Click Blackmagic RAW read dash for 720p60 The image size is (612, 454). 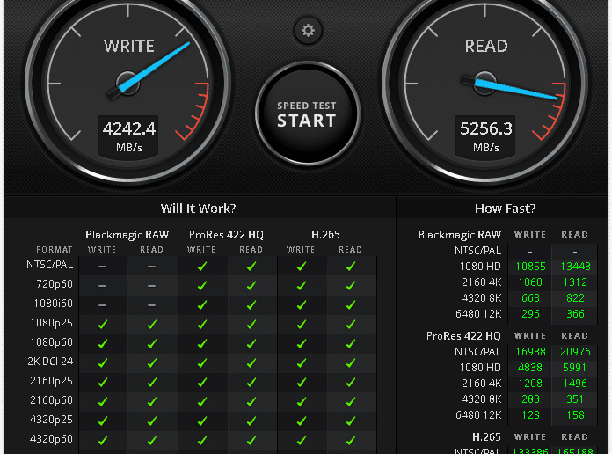click(x=151, y=286)
